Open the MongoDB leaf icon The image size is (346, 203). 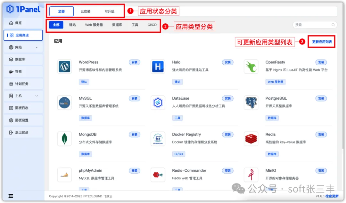(x=64, y=139)
